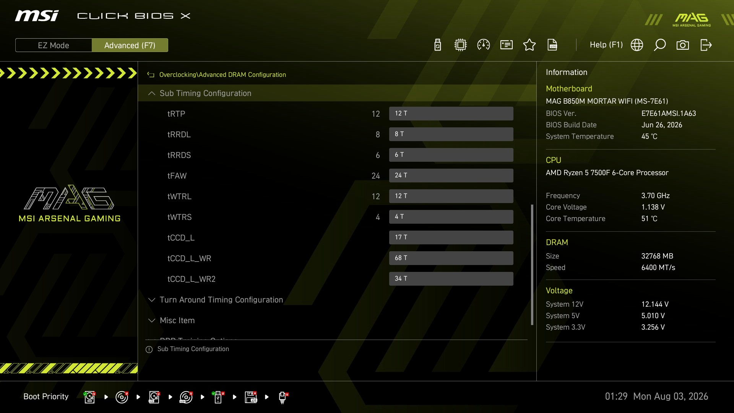Open the Favorites star icon

[529, 45]
